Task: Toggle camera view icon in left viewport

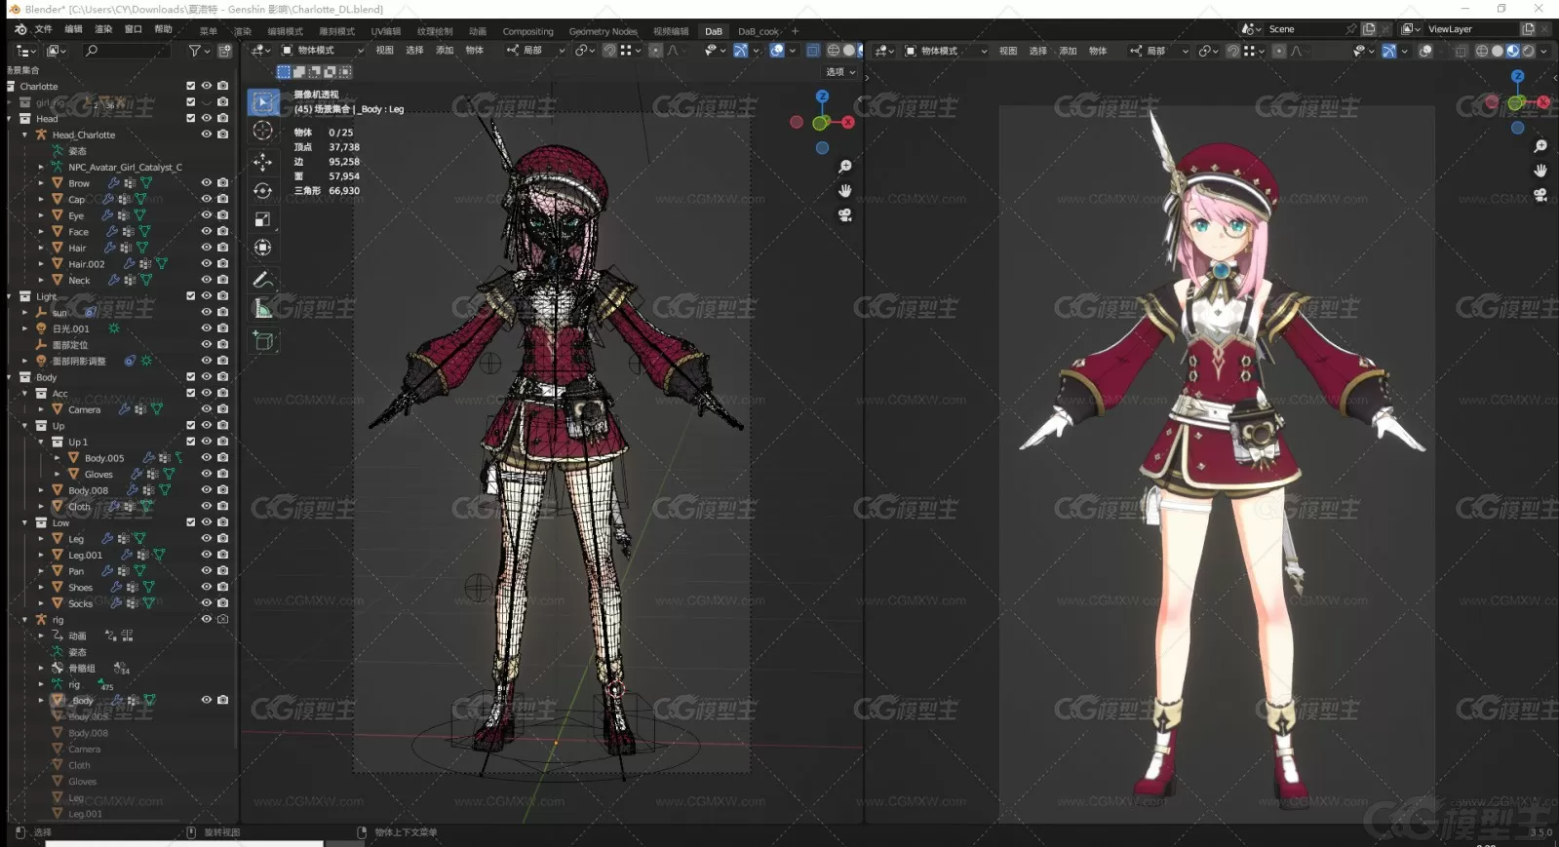Action: (845, 214)
